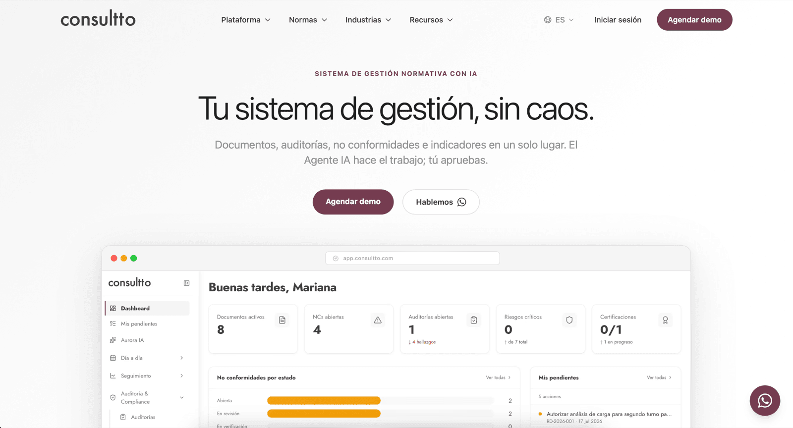
Task: Click the Abierta orange progress bar
Action: point(324,400)
